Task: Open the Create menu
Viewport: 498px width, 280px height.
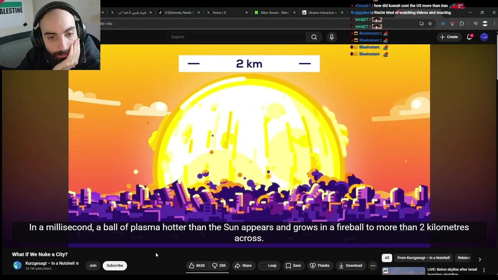Action: pyautogui.click(x=449, y=37)
